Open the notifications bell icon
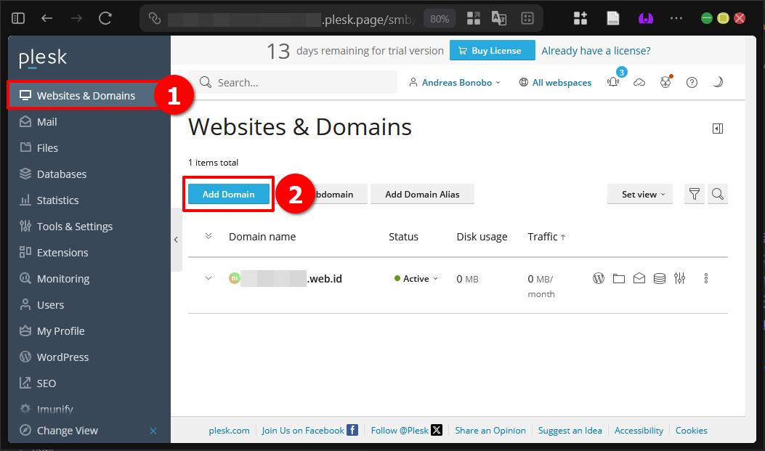 (x=613, y=82)
